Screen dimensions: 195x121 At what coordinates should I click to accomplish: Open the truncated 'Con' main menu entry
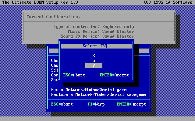(55, 75)
